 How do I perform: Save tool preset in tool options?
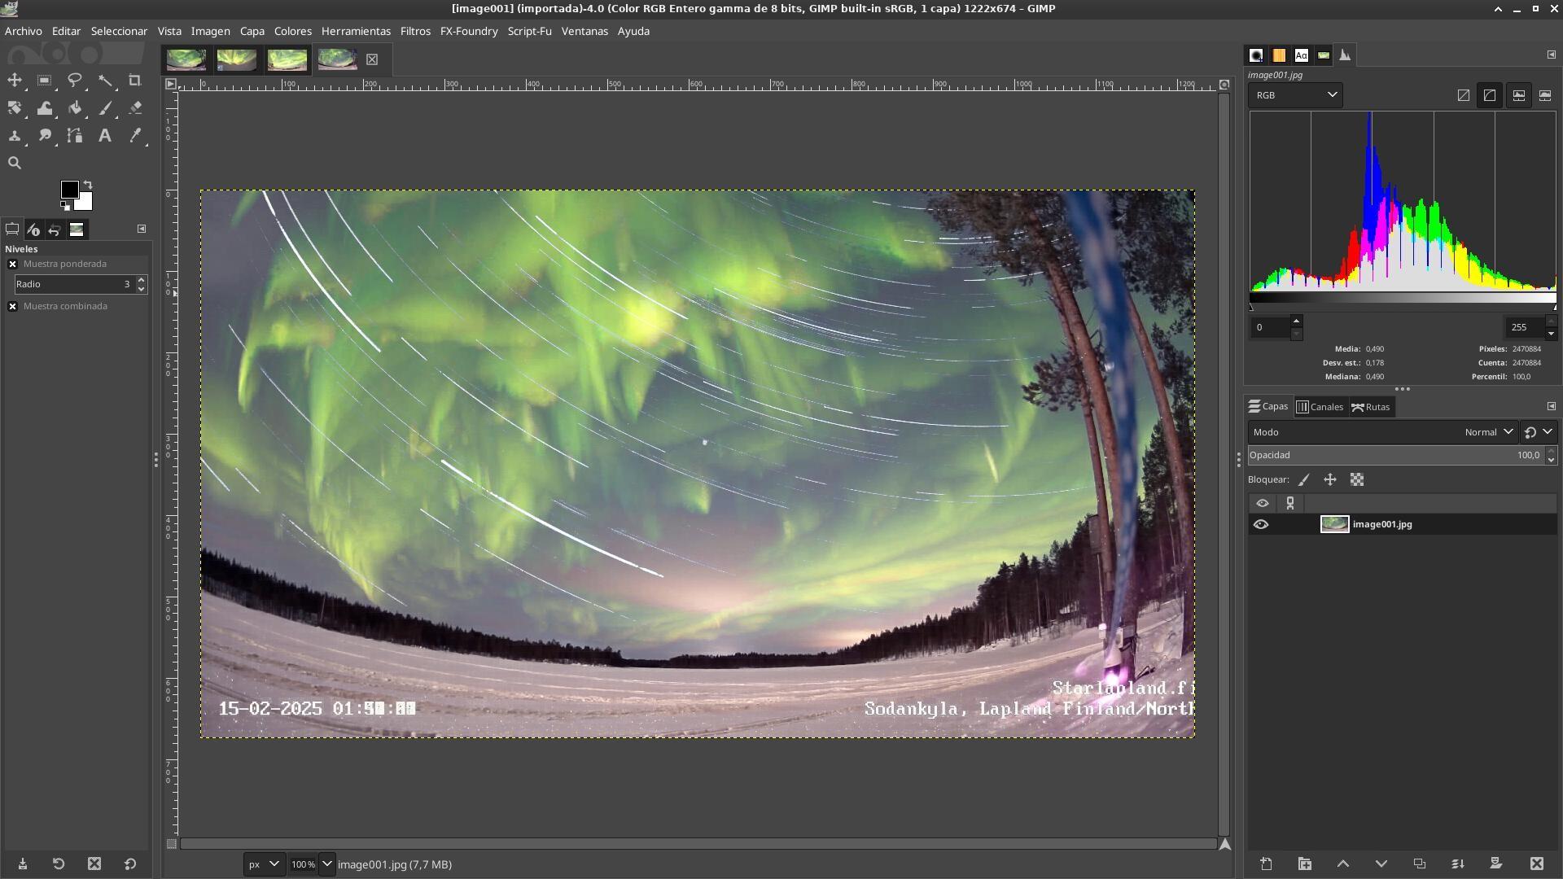click(x=23, y=864)
